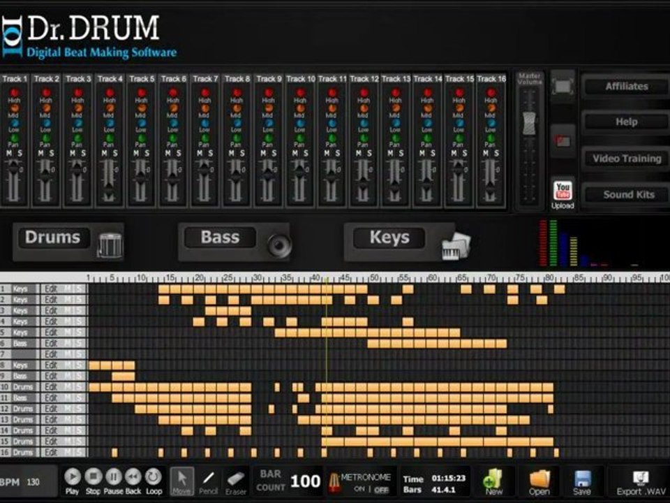Click Track 3 blue Low EQ knob

[x=77, y=123]
